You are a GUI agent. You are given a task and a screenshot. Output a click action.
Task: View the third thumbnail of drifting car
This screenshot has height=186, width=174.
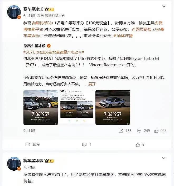pyautogui.click(x=113, y=107)
